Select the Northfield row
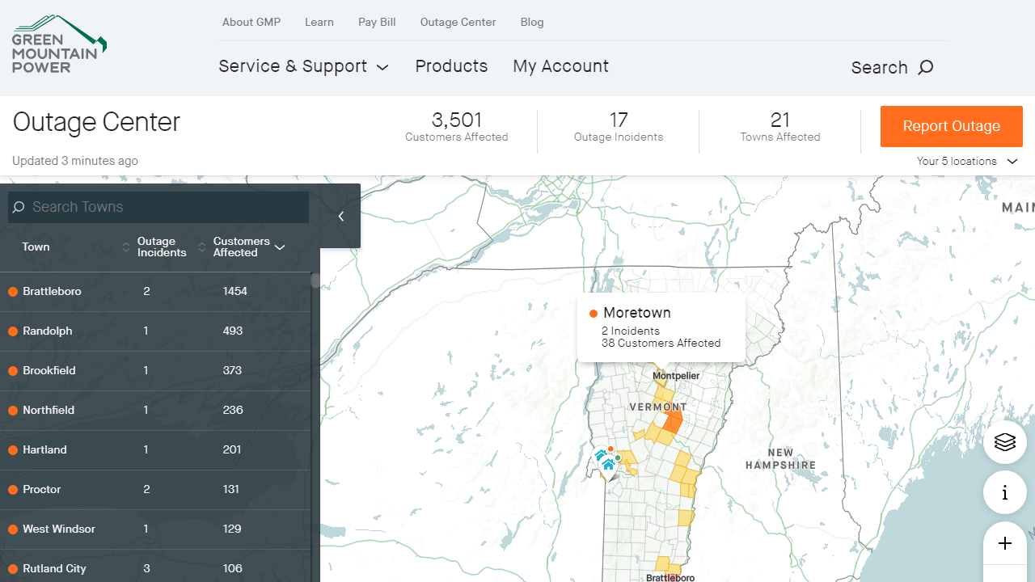Viewport: 1035px width, 582px height. (x=155, y=411)
